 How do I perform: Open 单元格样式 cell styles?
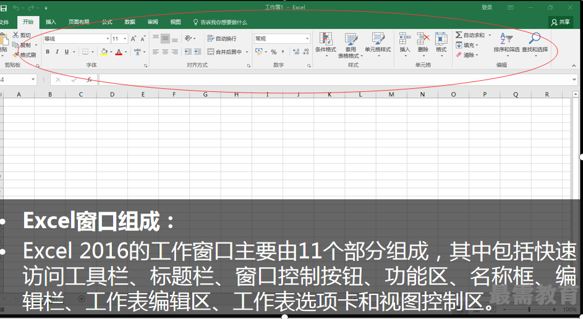378,44
